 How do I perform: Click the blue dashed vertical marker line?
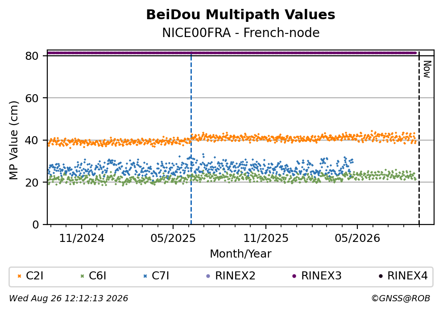(191, 138)
